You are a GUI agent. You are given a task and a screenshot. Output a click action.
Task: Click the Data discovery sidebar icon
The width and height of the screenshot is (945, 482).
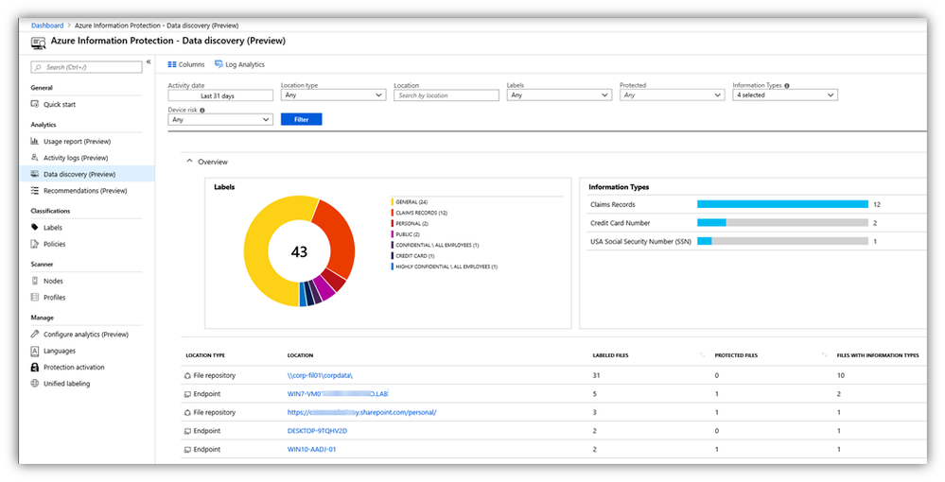pyautogui.click(x=35, y=174)
